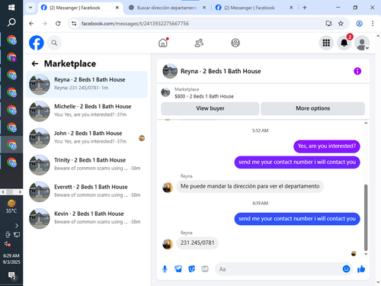
Task: Show hidden system tray icons chevron
Action: (x=17, y=226)
